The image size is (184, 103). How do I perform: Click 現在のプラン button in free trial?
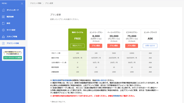(77, 46)
